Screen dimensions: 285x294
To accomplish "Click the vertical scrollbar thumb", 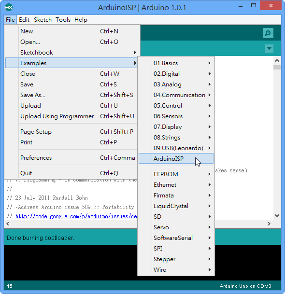I will pos(277,67).
